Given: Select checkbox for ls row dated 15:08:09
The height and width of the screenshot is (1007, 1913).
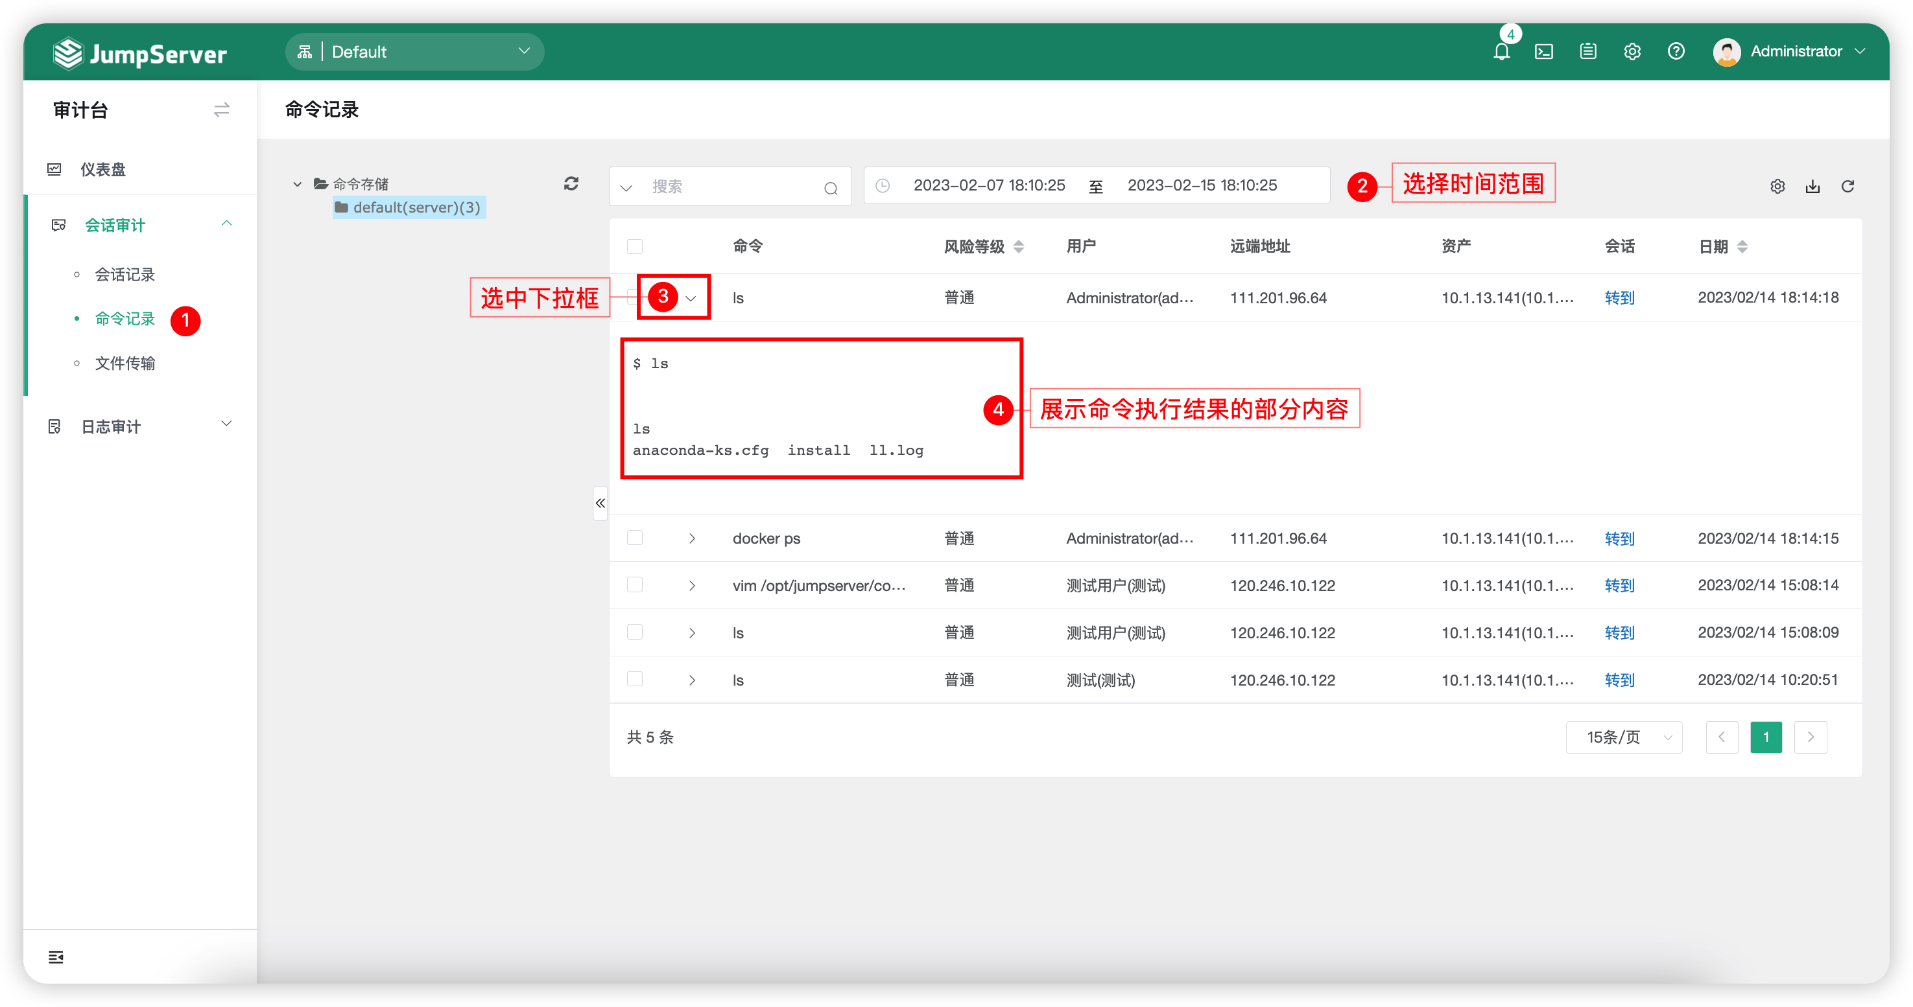Looking at the screenshot, I should pyautogui.click(x=634, y=632).
